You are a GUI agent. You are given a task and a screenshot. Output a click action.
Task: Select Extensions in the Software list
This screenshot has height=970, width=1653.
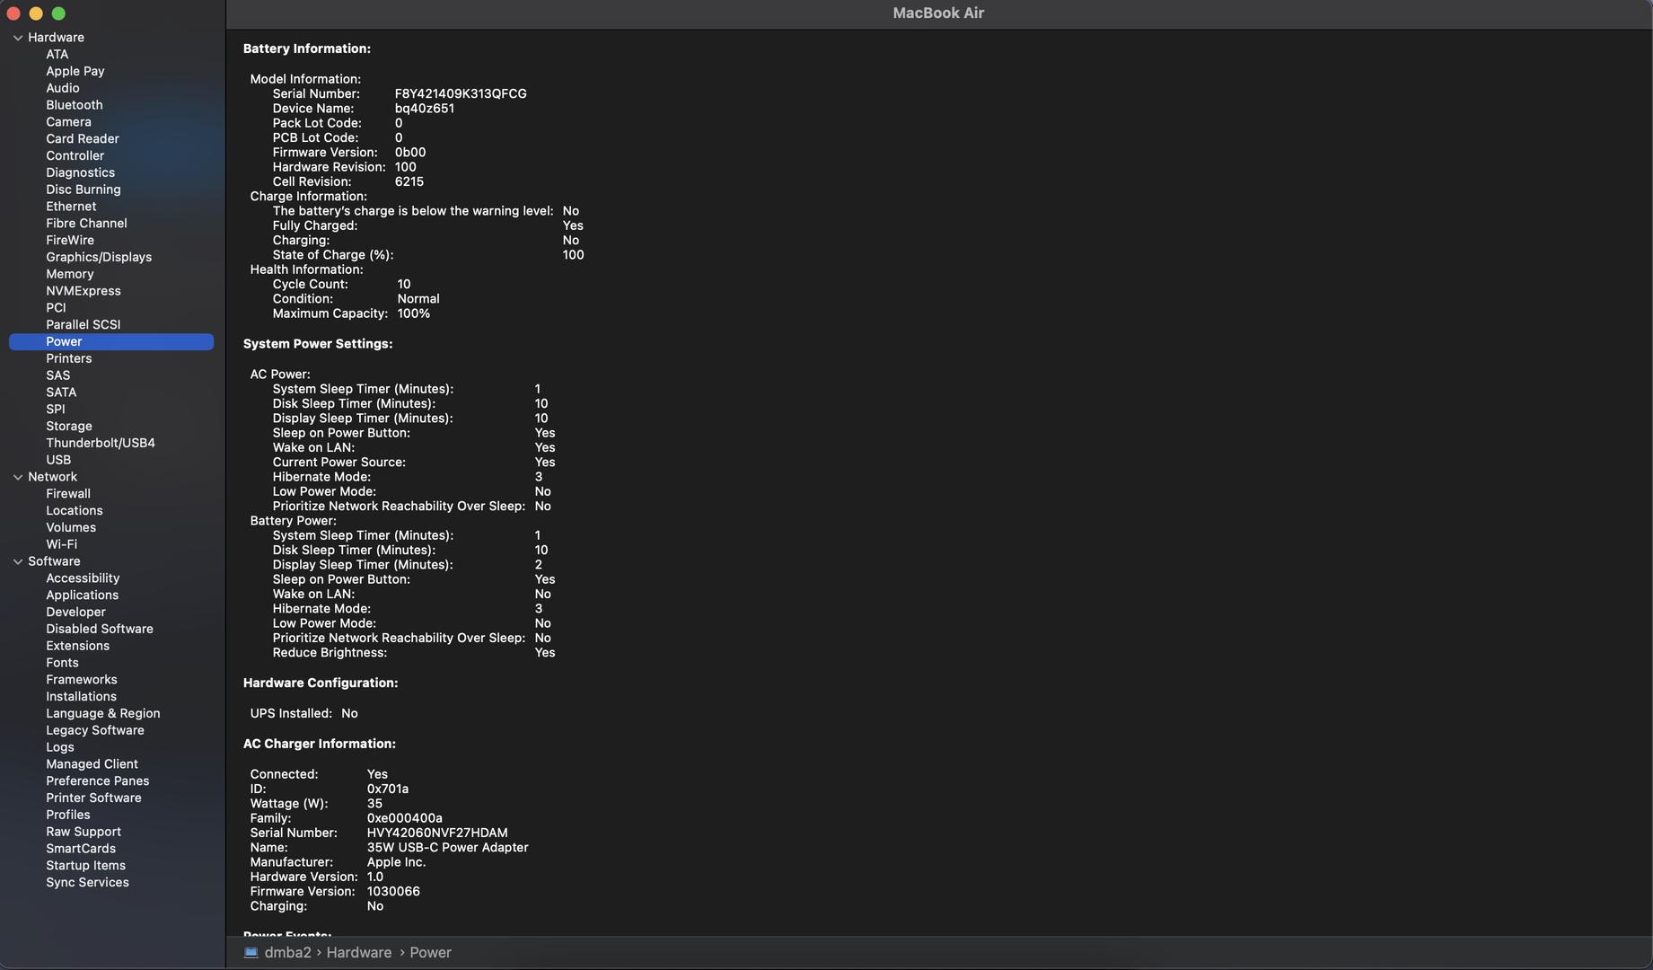pos(77,646)
